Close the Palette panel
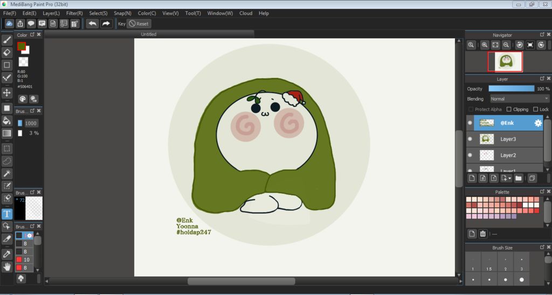The height and width of the screenshot is (295, 552). click(x=548, y=192)
